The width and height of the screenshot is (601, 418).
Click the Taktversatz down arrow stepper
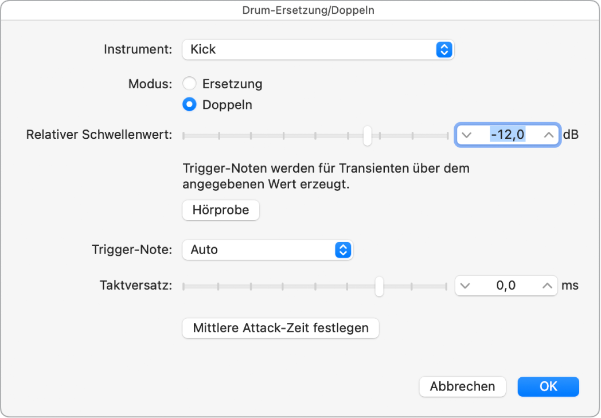(467, 286)
